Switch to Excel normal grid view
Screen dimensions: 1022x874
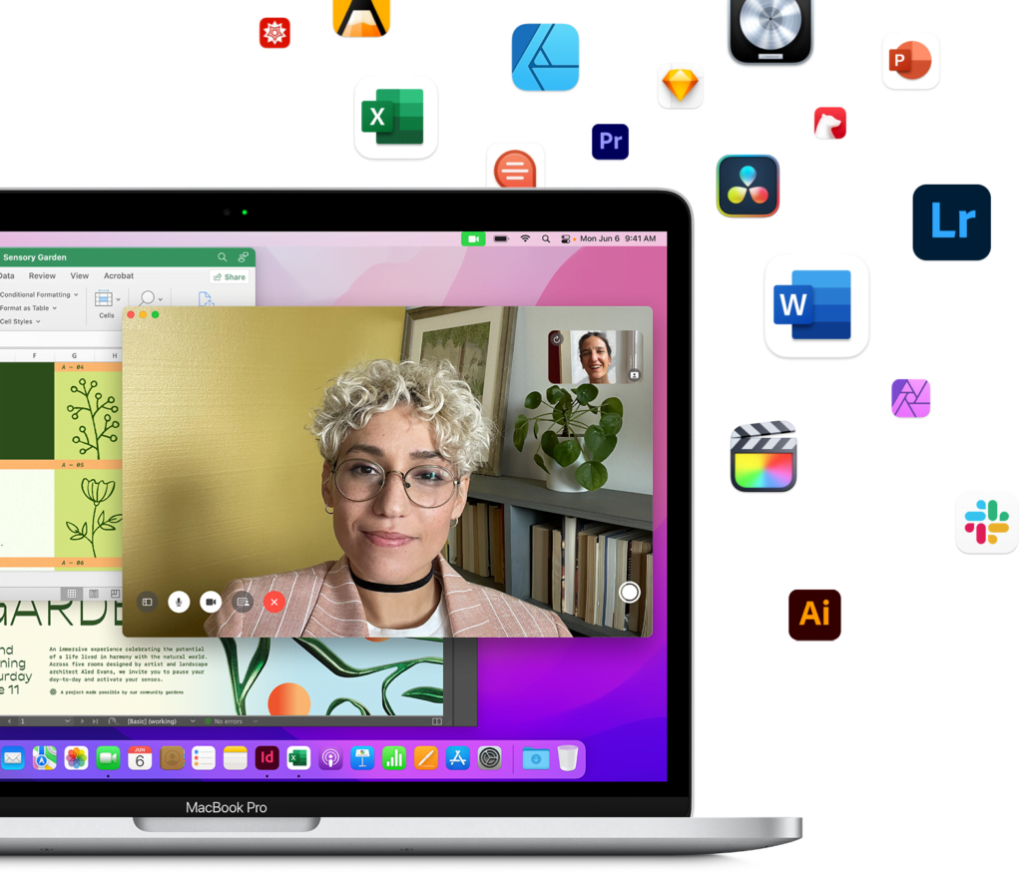coord(72,593)
